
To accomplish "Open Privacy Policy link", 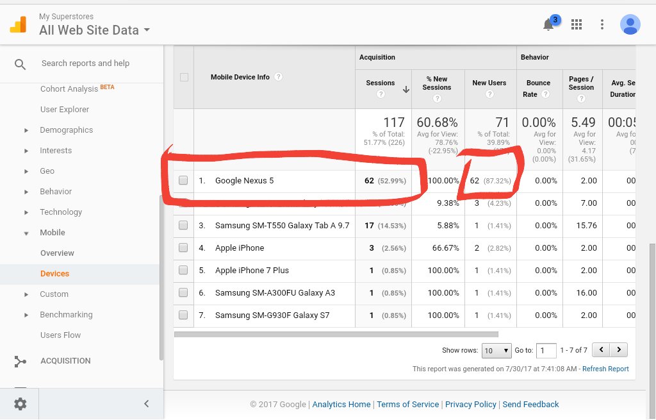I will click(471, 404).
